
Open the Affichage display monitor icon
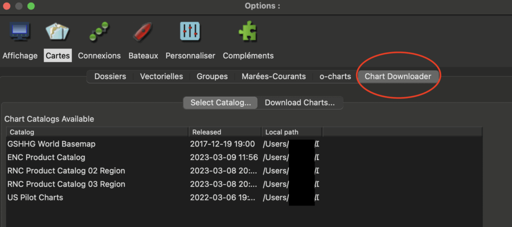click(20, 32)
